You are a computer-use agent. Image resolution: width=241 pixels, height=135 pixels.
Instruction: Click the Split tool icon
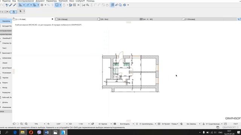tap(79, 5)
